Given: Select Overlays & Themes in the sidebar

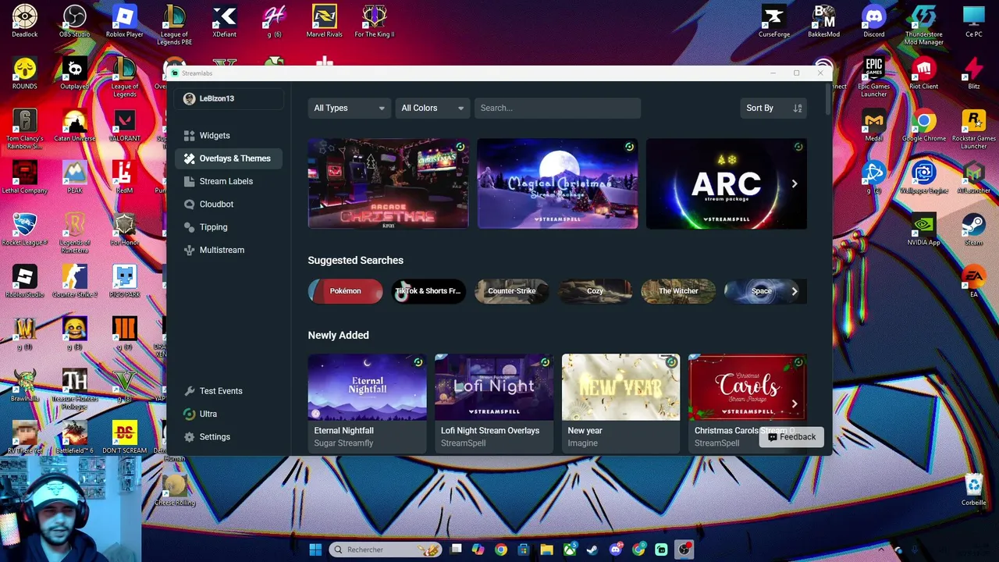Looking at the screenshot, I should click(x=228, y=158).
